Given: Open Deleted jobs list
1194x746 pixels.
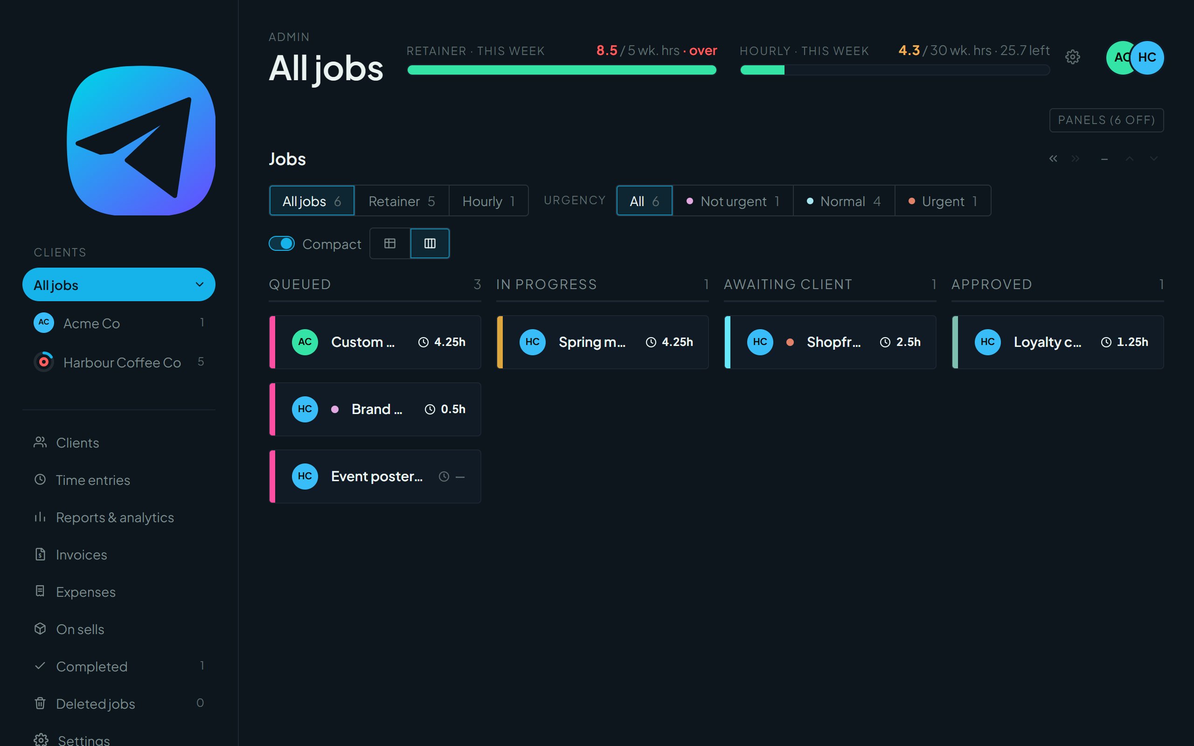Looking at the screenshot, I should click(x=118, y=704).
